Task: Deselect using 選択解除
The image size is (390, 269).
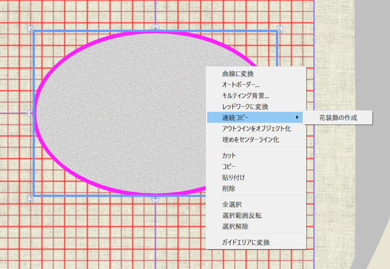Action: coord(235,226)
